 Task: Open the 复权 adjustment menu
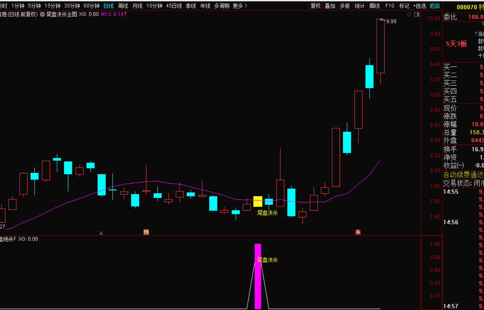click(x=316, y=6)
